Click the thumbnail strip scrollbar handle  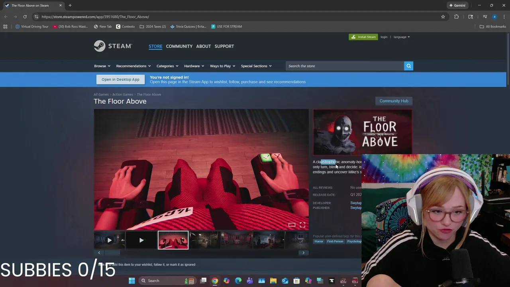tap(112, 253)
